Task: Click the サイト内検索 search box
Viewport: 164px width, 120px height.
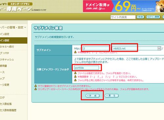Action: pyautogui.click(x=123, y=17)
